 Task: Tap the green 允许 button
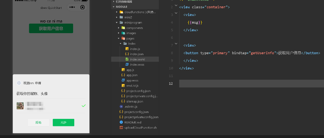63,123
